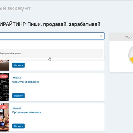Image resolution: width=133 pixels, height=133 pixels.
Task: Click the Module 3 thumbnail of people with laptops
Action: [x=5, y=117]
